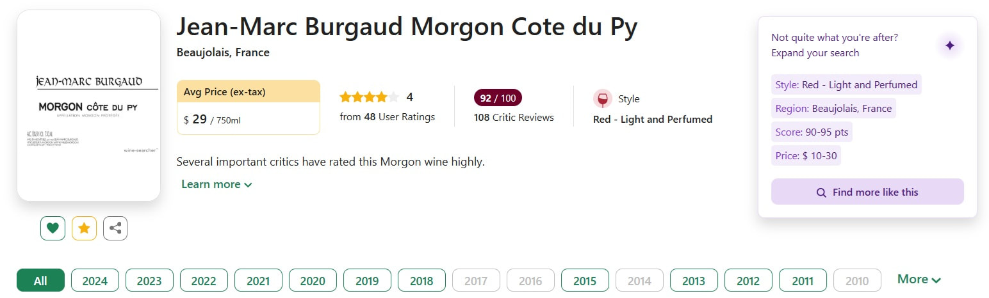Click the 92 / 100 critic score badge

click(x=498, y=98)
